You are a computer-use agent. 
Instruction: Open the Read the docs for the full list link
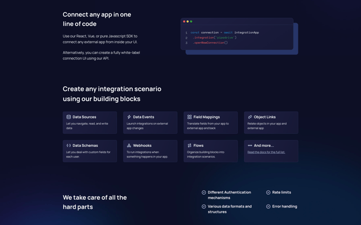pos(266,152)
